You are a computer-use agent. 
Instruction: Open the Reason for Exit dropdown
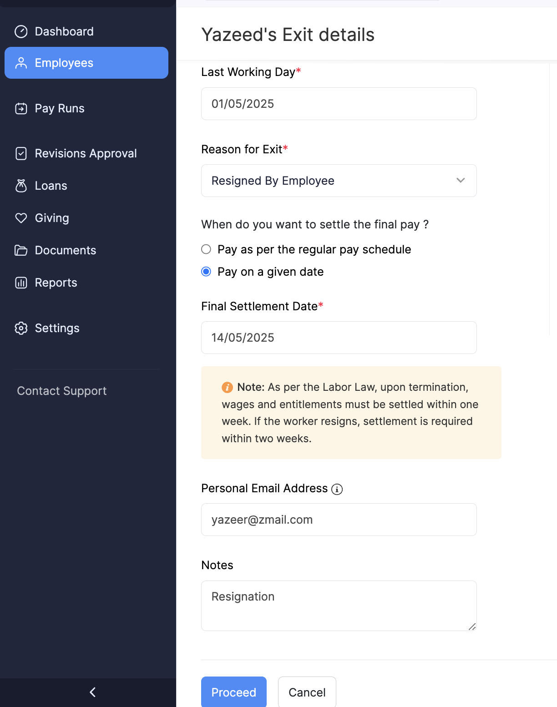point(339,181)
